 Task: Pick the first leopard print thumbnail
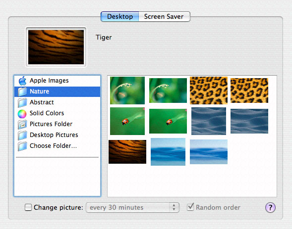(209, 91)
